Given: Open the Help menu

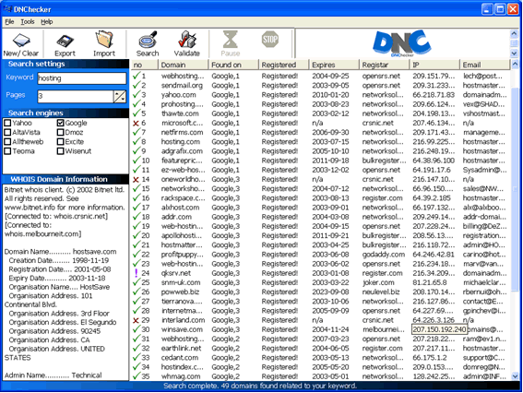Looking at the screenshot, I should coord(47,22).
